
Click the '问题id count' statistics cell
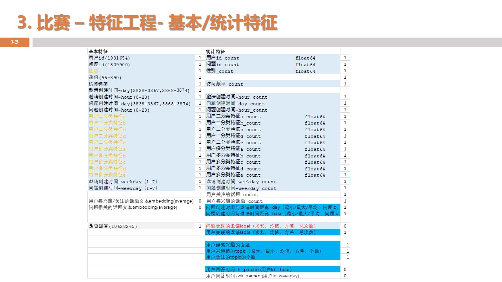pyautogui.click(x=273, y=64)
